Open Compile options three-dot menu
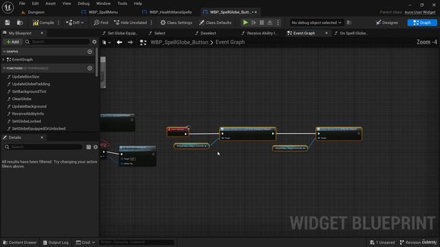 [x=58, y=23]
